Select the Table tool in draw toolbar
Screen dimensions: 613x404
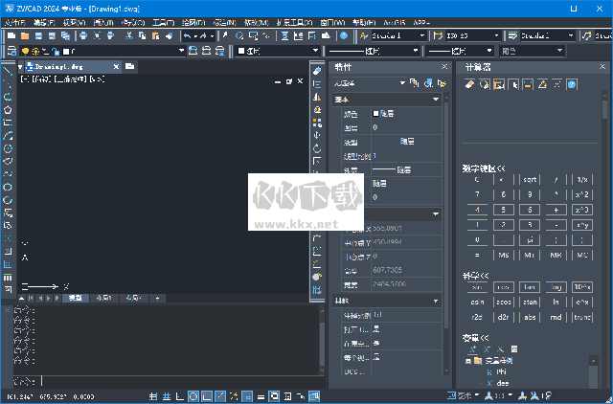click(x=8, y=278)
